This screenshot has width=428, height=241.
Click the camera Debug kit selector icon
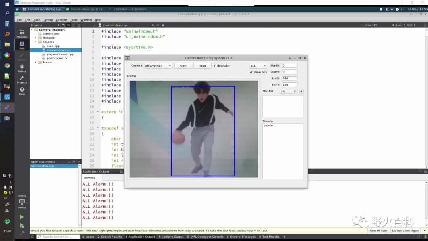22,202
